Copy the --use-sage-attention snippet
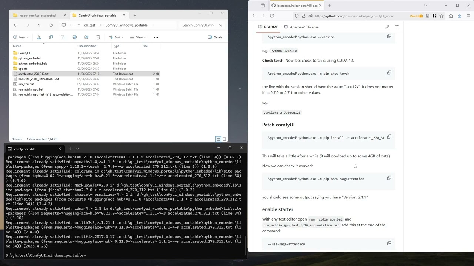 tap(389, 243)
